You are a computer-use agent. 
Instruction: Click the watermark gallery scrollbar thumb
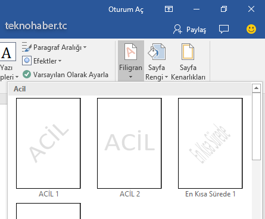click(x=256, y=126)
